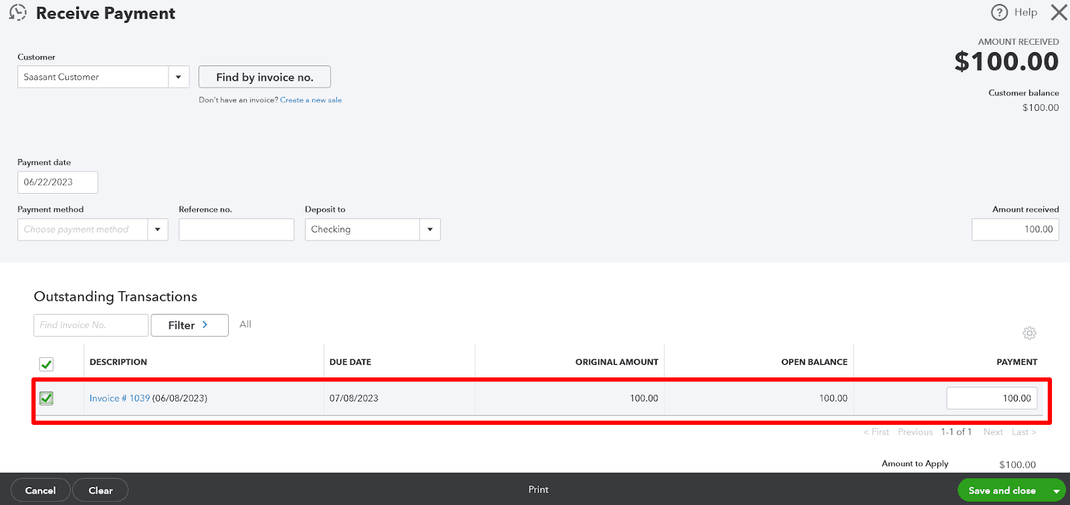Toggle the select-all transactions checkbox
This screenshot has width=1070, height=505.
click(x=46, y=364)
